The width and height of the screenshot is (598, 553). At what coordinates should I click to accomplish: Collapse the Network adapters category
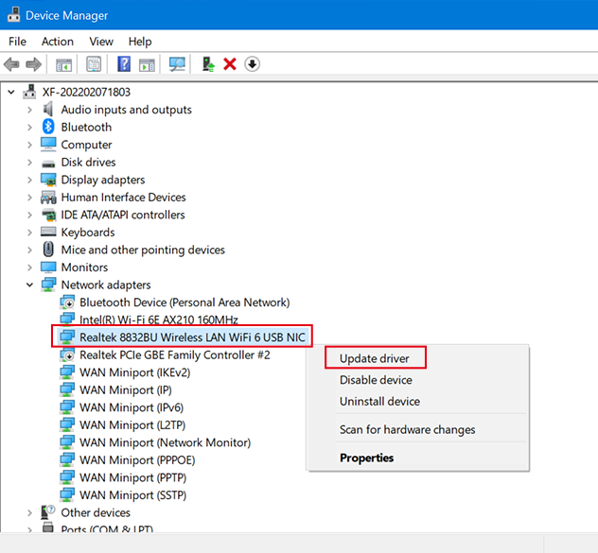[x=29, y=285]
